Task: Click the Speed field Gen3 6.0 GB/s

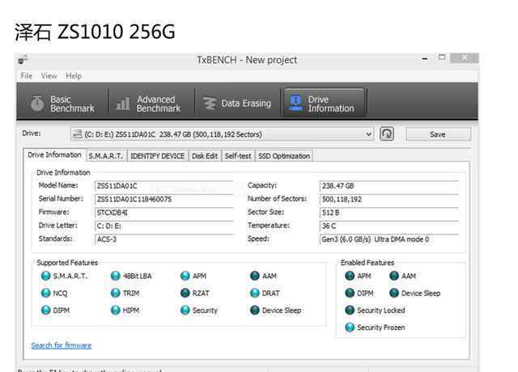Action: pyautogui.click(x=389, y=239)
